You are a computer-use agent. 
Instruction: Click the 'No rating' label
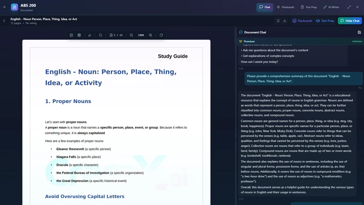(x=31, y=23)
